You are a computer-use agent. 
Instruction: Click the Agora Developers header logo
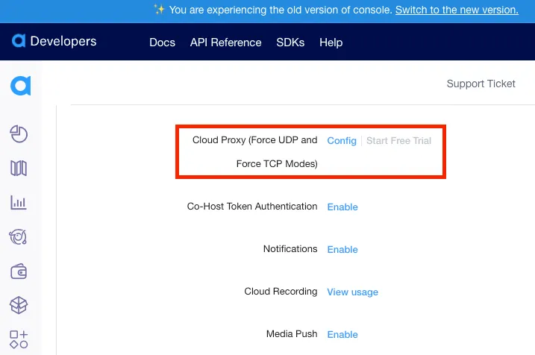click(54, 42)
